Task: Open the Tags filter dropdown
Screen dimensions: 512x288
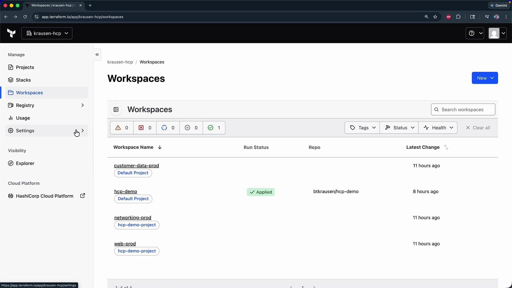Action: (362, 128)
